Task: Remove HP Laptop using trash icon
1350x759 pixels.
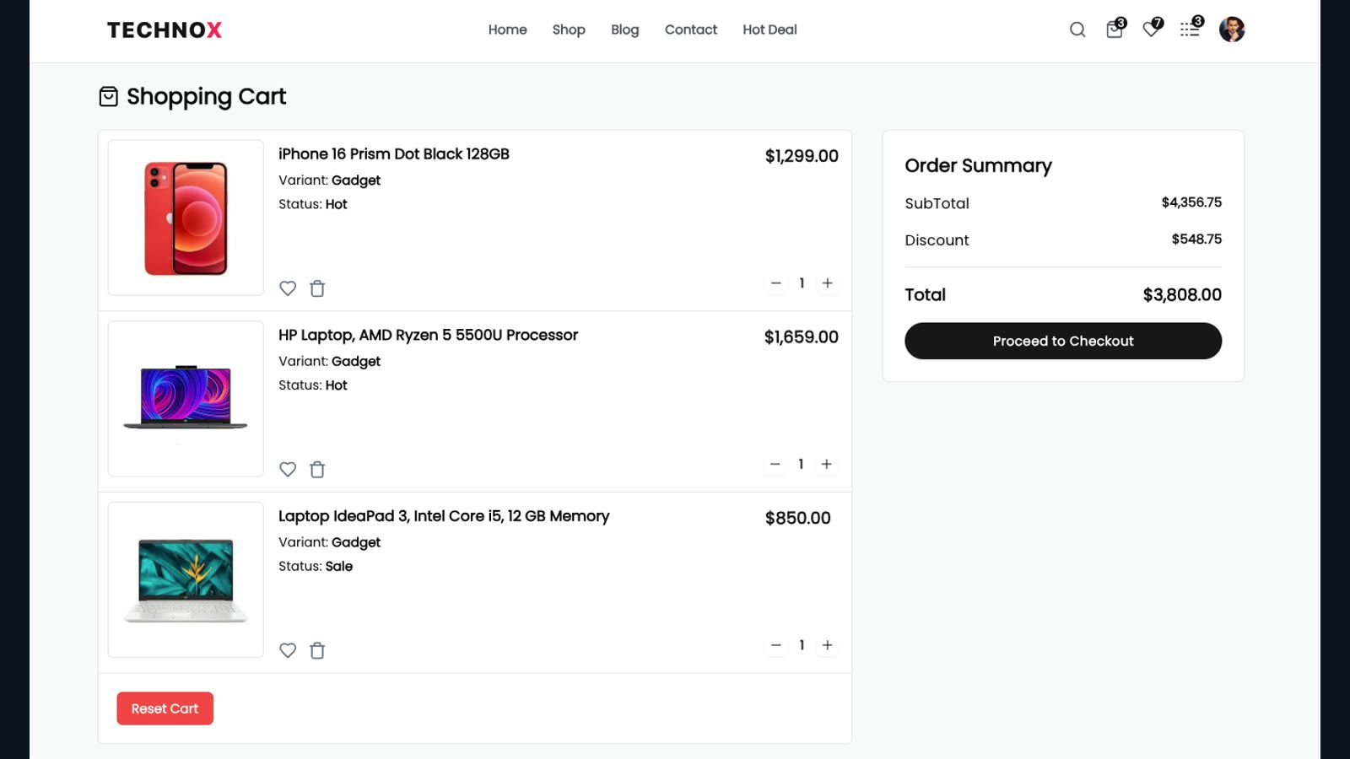Action: [317, 470]
